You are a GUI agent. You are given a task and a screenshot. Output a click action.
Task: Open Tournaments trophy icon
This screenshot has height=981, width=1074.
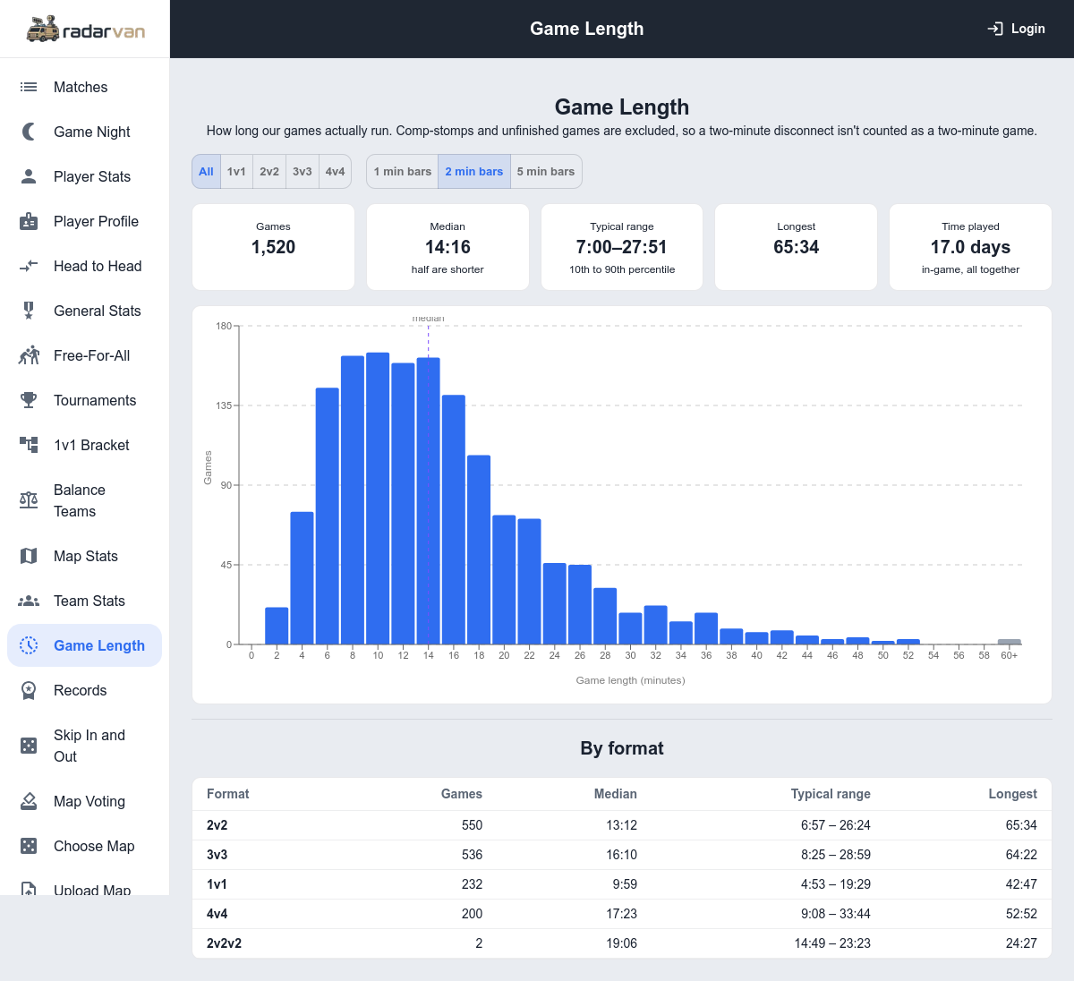(29, 400)
